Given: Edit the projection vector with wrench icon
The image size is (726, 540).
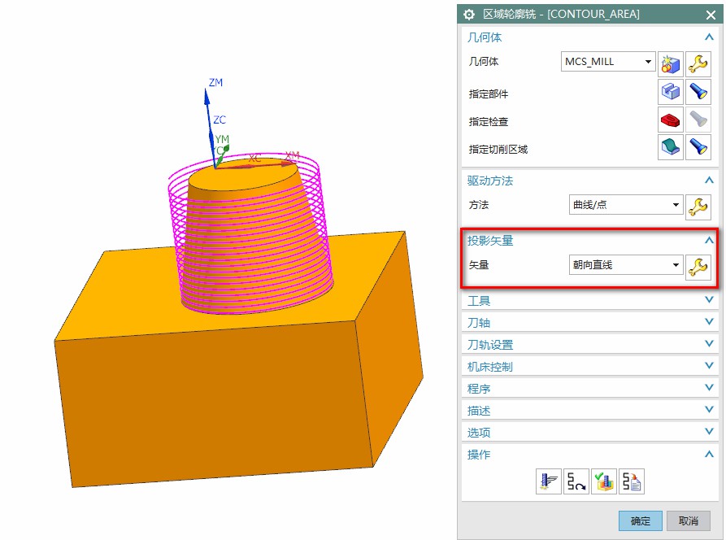Looking at the screenshot, I should (x=698, y=266).
